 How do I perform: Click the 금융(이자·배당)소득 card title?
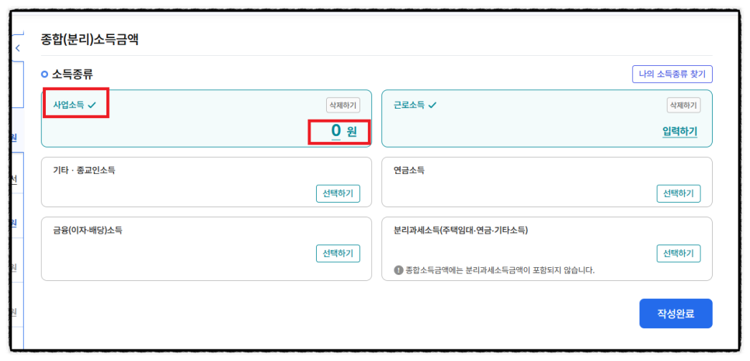click(x=88, y=230)
